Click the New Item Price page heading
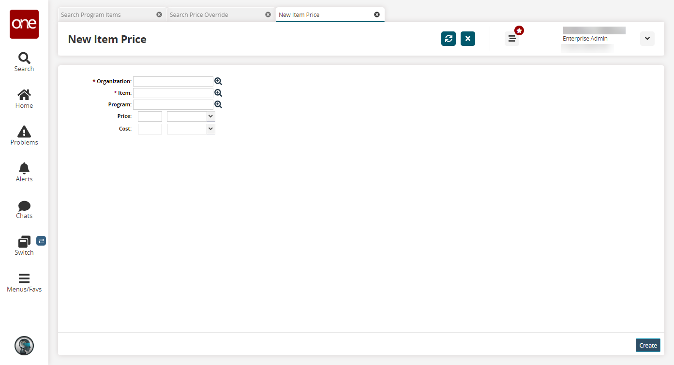Screen dimensions: 674x365 (107, 39)
